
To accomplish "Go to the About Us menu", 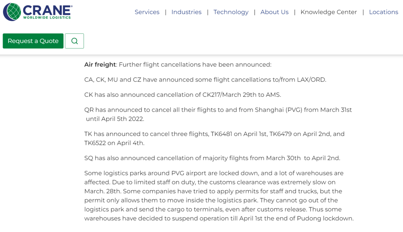I will (274, 12).
